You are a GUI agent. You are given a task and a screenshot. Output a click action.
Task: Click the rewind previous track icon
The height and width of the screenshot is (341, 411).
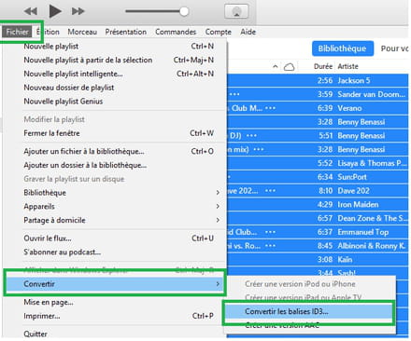(x=31, y=11)
